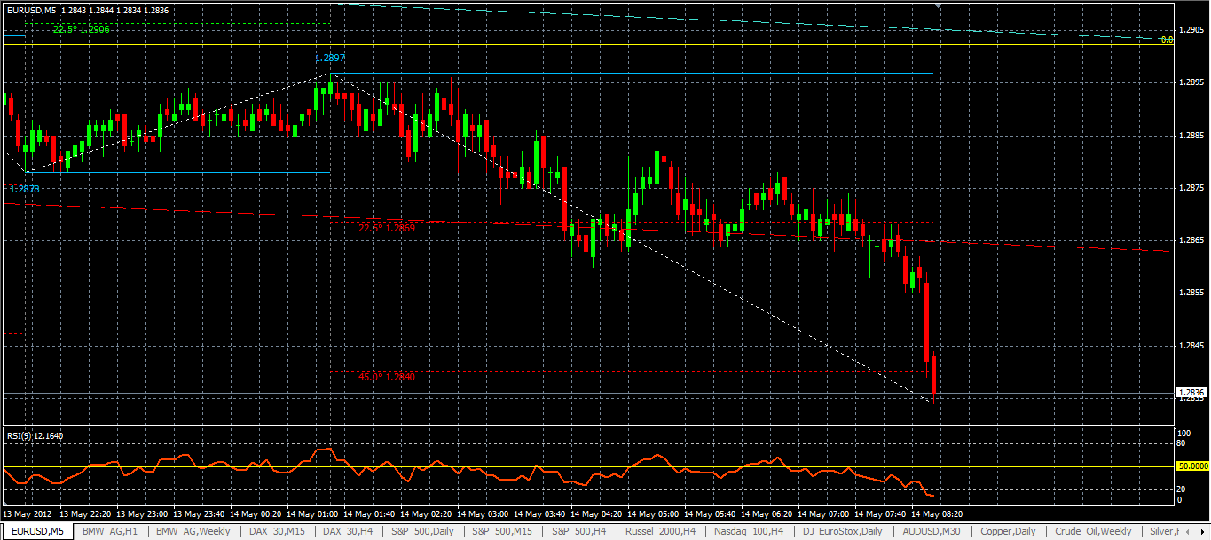Show the S&P_500,H4 chart tab
The image size is (1211, 540).
click(x=579, y=531)
